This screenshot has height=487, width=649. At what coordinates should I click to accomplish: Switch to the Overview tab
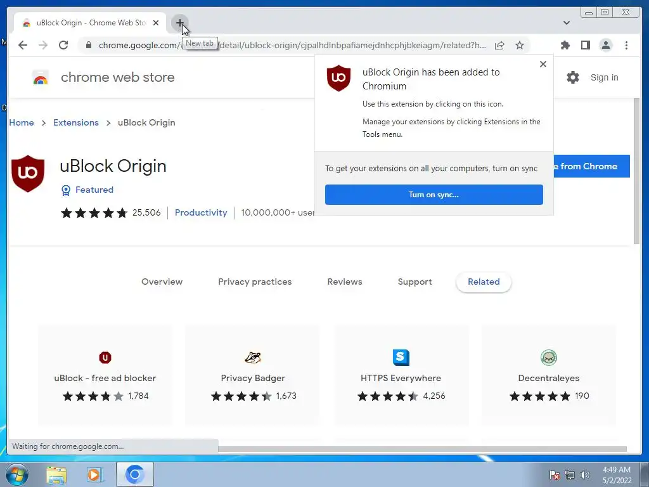click(x=162, y=282)
